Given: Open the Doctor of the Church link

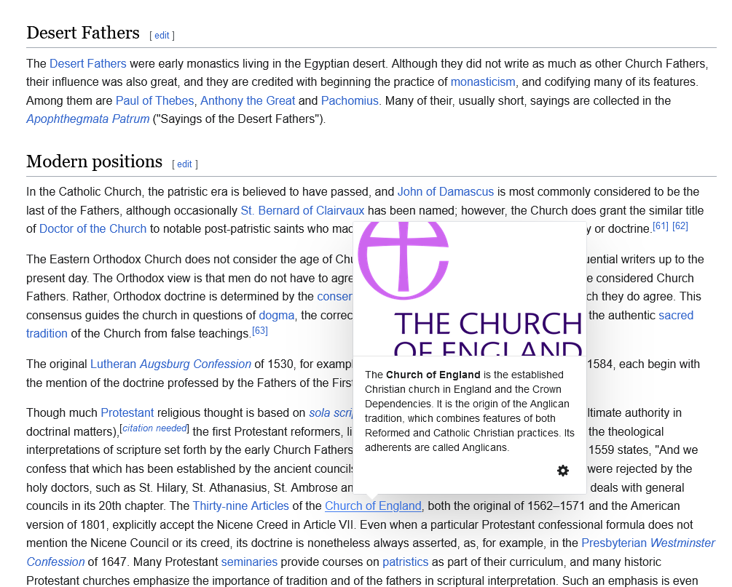Looking at the screenshot, I should pos(93,229).
